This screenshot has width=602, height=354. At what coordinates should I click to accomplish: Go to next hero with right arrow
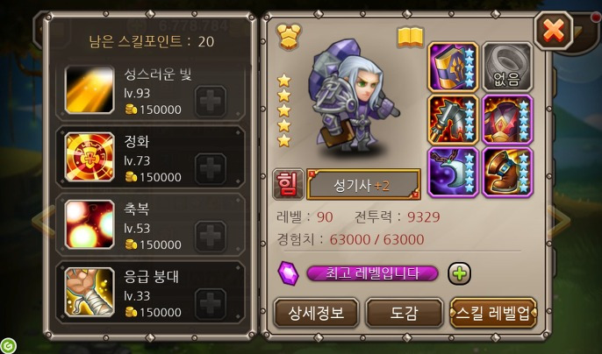click(558, 222)
